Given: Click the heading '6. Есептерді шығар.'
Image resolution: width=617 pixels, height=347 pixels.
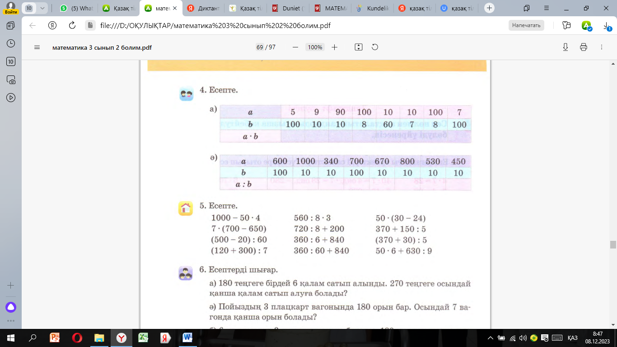Looking at the screenshot, I should pyautogui.click(x=238, y=270).
